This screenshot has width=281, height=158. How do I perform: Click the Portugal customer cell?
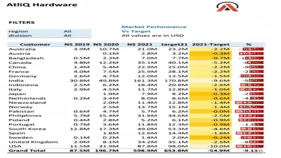(22, 124)
